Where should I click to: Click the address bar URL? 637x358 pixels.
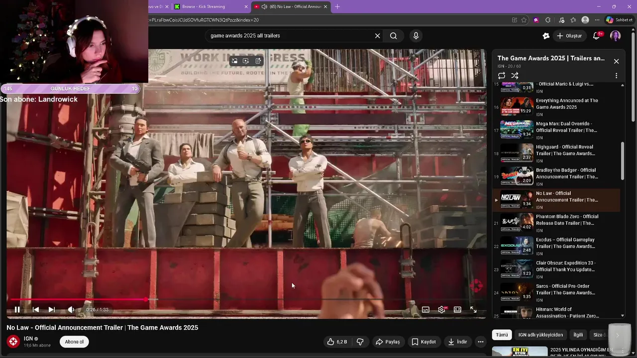[x=204, y=20]
